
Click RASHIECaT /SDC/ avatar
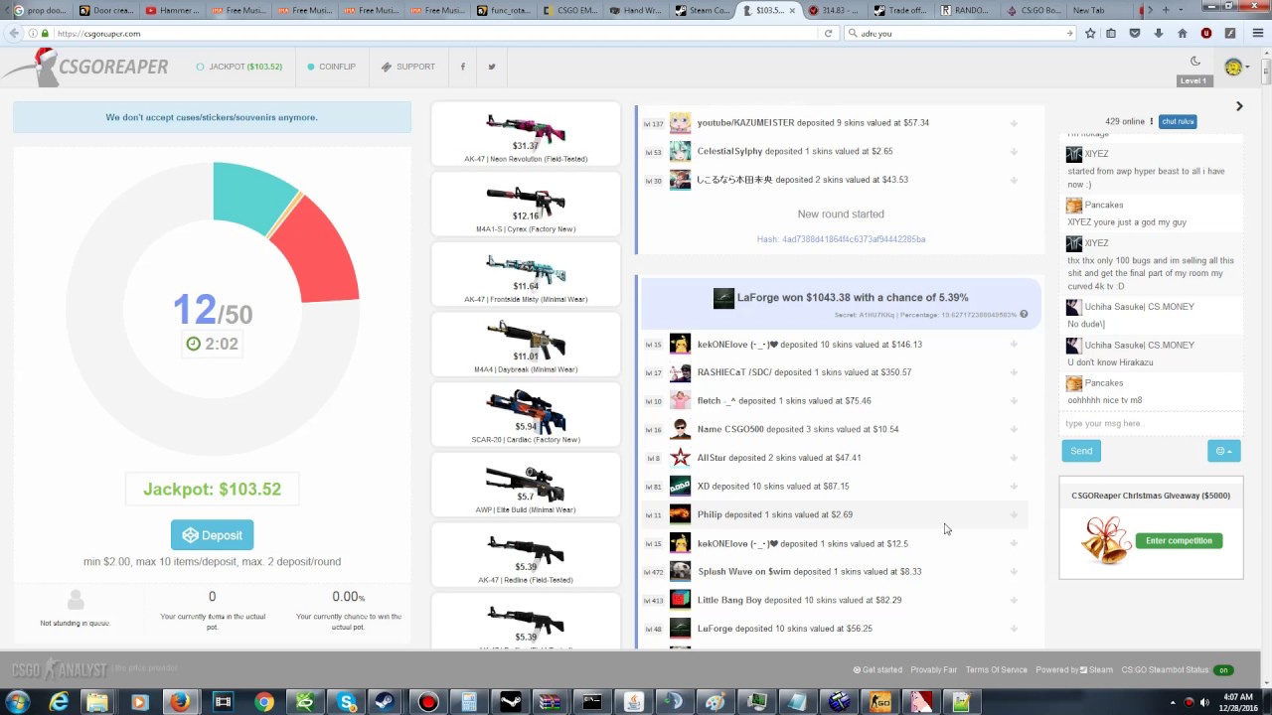point(680,372)
